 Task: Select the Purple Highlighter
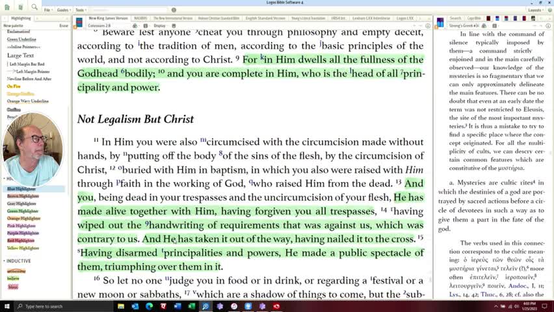pos(23,233)
